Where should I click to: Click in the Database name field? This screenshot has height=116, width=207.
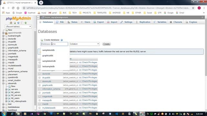(x=54, y=44)
